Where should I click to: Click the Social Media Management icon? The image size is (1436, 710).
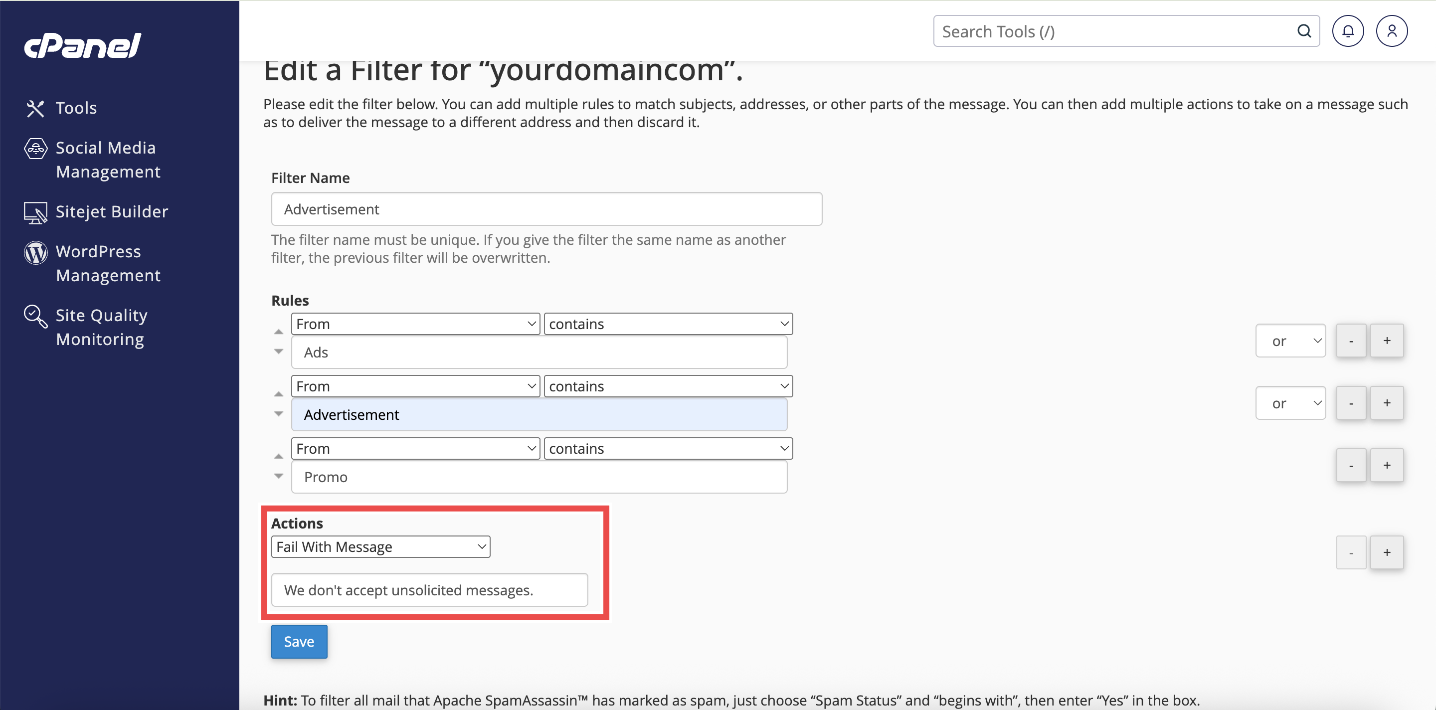point(36,148)
